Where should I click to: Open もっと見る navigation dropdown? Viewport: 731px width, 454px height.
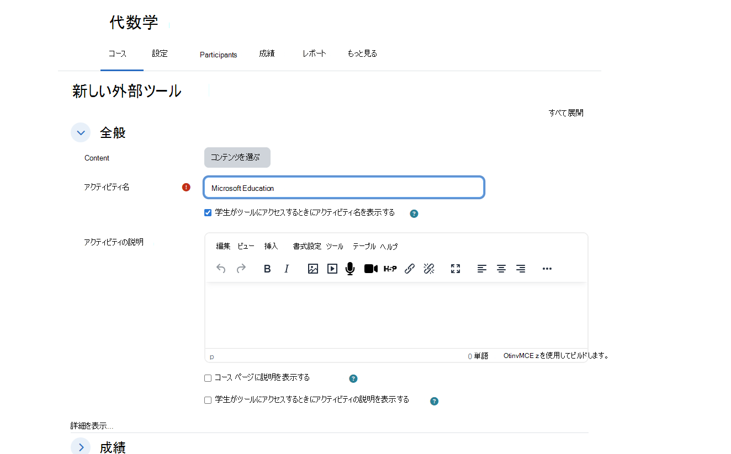coord(362,54)
